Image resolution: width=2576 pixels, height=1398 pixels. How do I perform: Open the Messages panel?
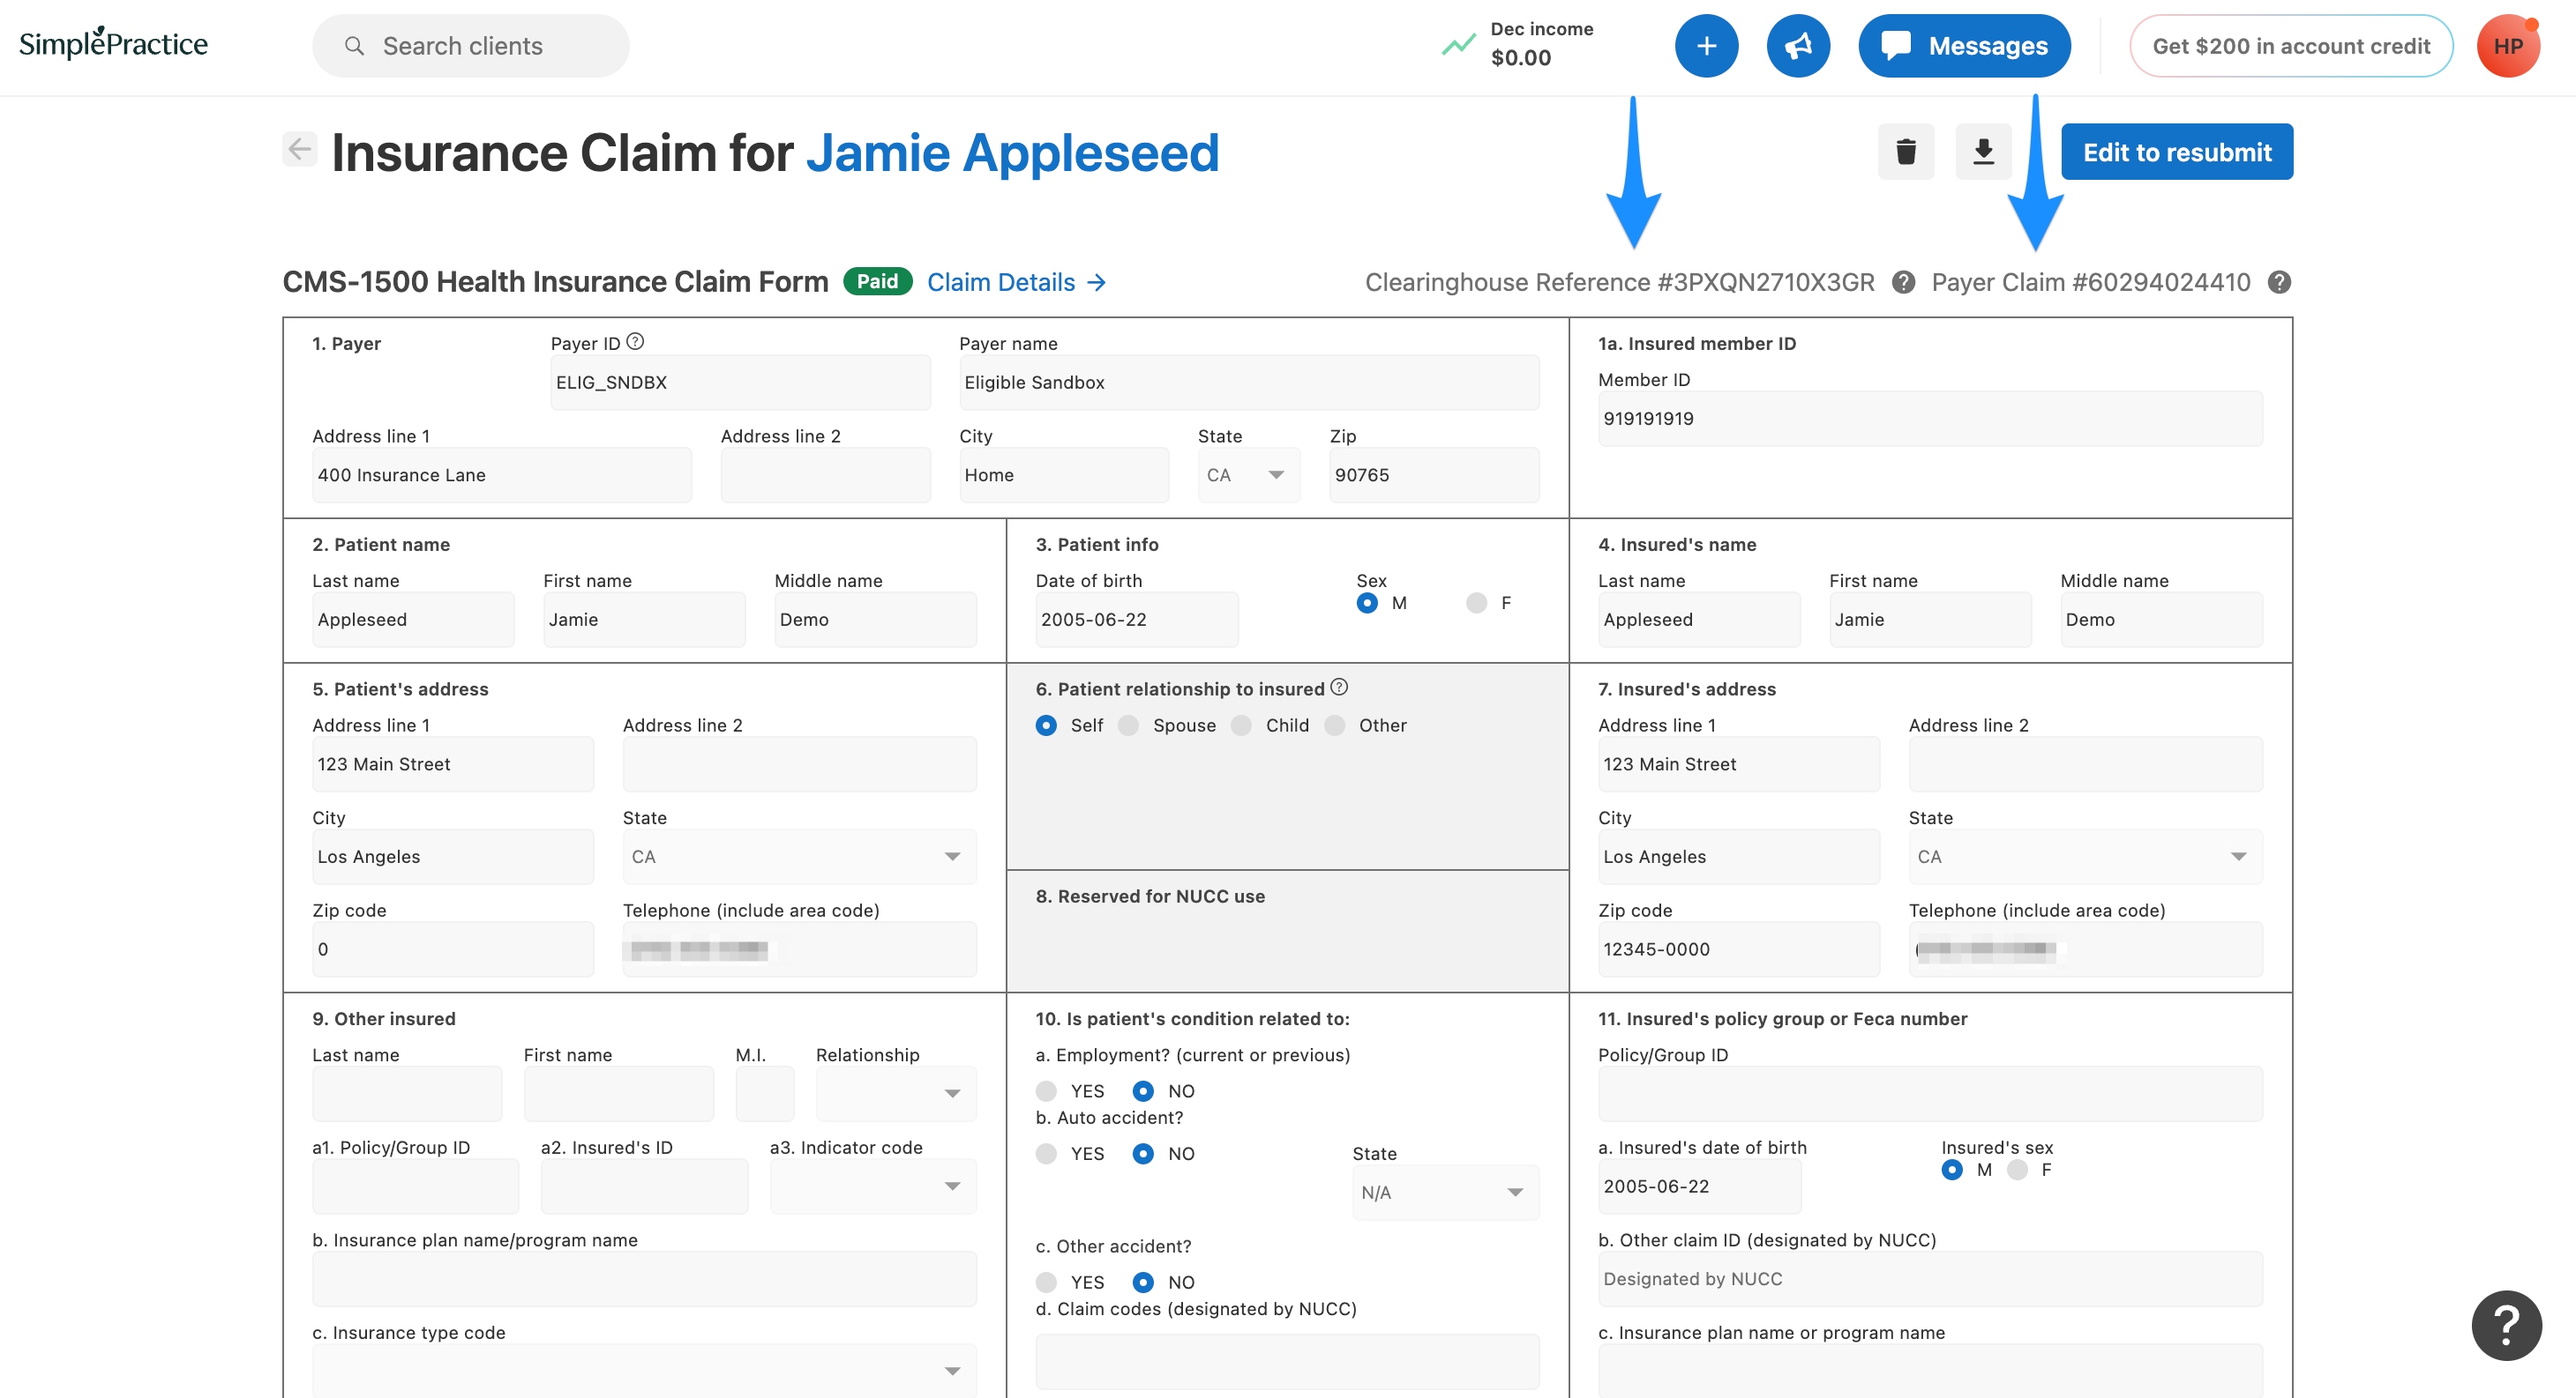(x=1963, y=45)
